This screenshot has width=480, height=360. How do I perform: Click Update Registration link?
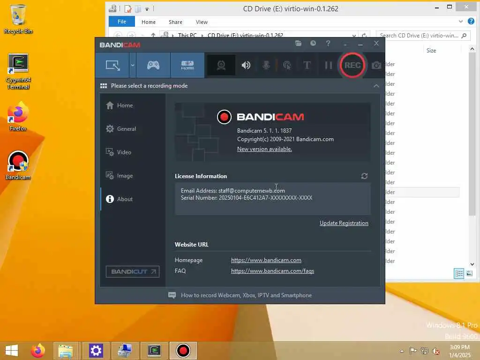(x=344, y=223)
